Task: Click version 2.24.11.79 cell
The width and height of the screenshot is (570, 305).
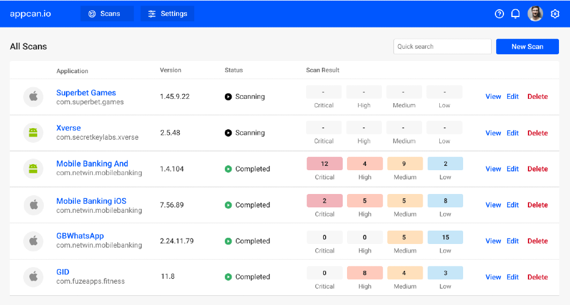Action: 177,241
